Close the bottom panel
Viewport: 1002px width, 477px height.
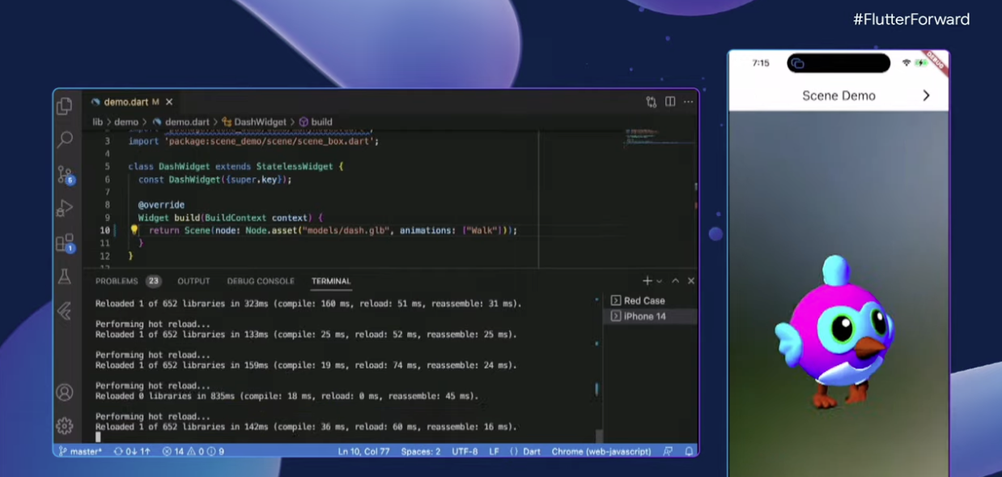point(691,281)
